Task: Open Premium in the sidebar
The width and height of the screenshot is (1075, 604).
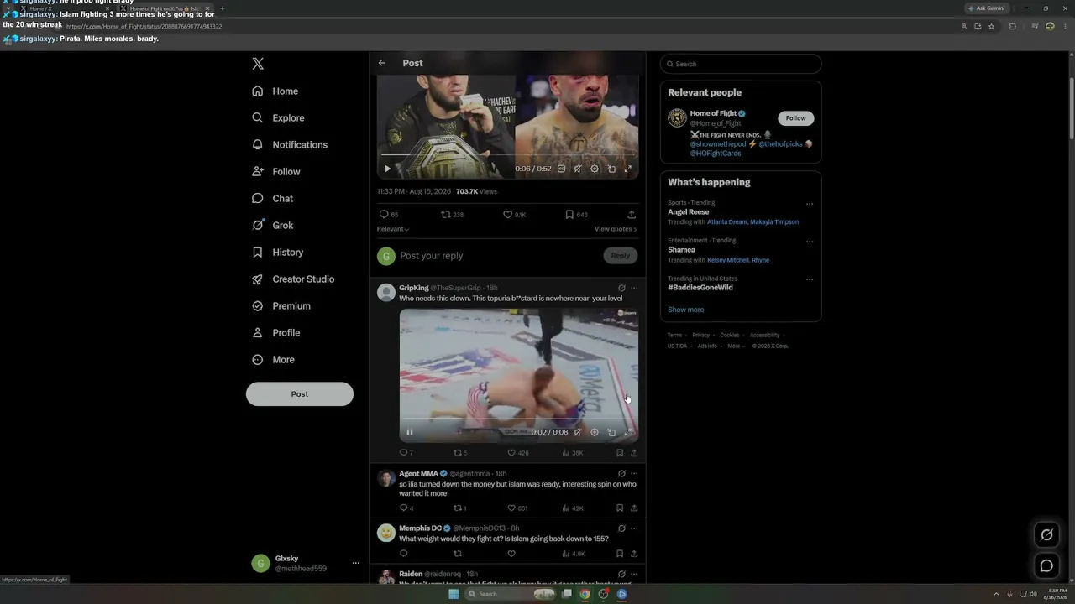Action: pos(281,306)
